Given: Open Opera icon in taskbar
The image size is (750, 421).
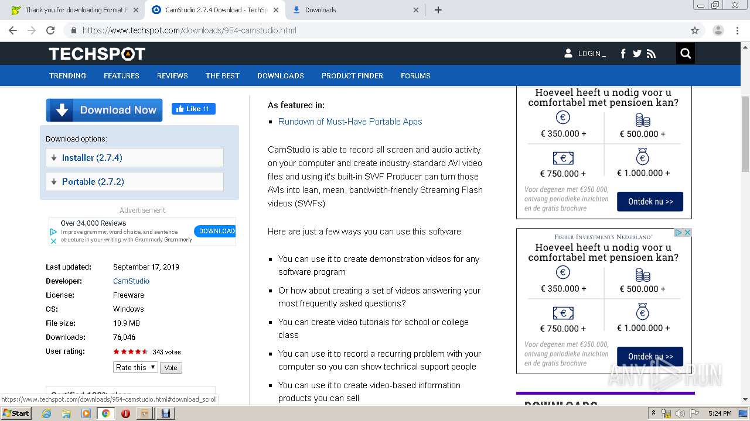Looking at the screenshot, I should [125, 413].
